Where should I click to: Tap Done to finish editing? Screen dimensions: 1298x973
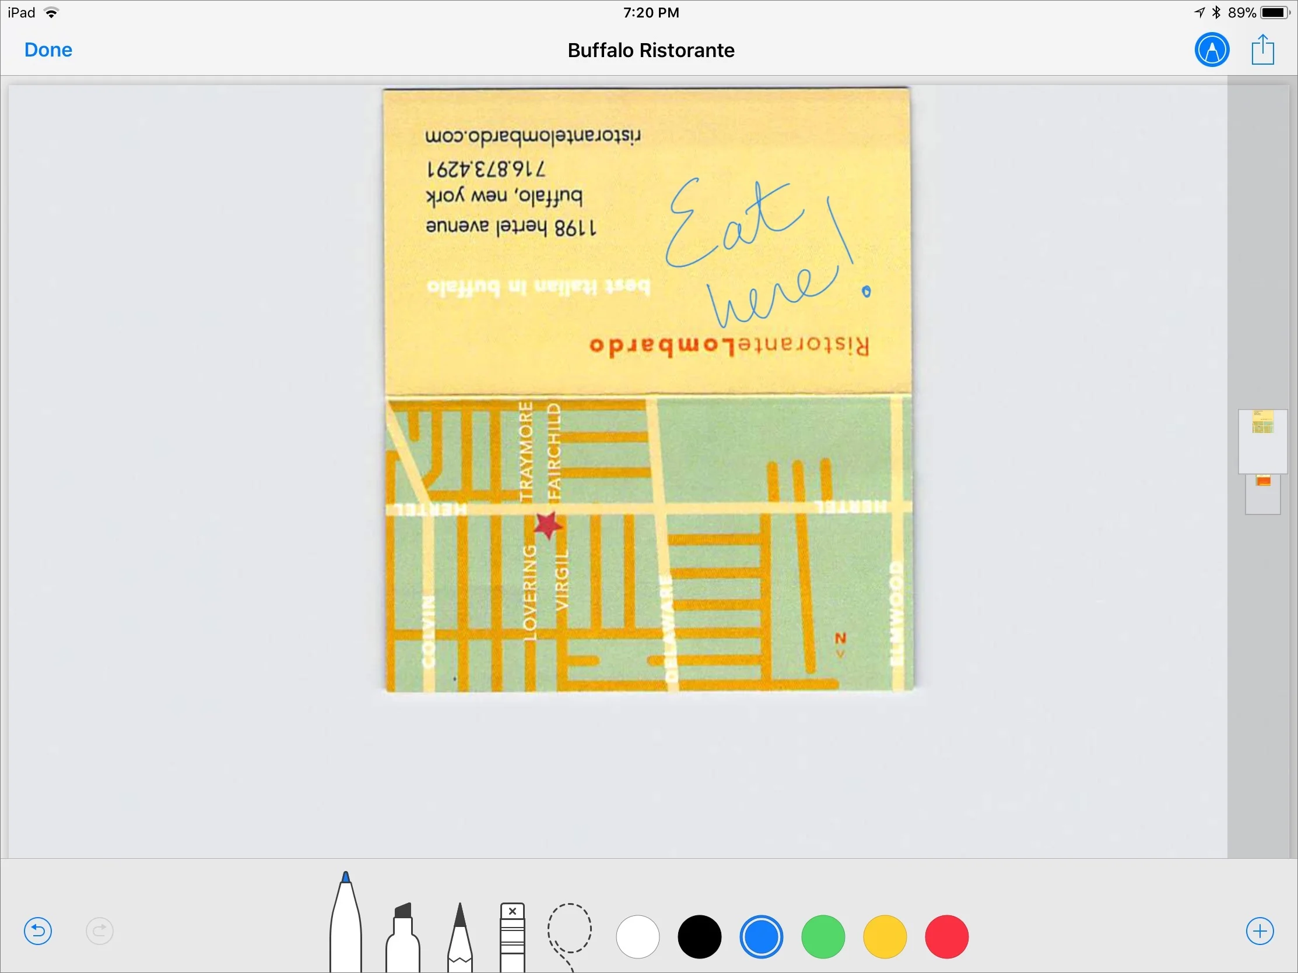(x=48, y=50)
